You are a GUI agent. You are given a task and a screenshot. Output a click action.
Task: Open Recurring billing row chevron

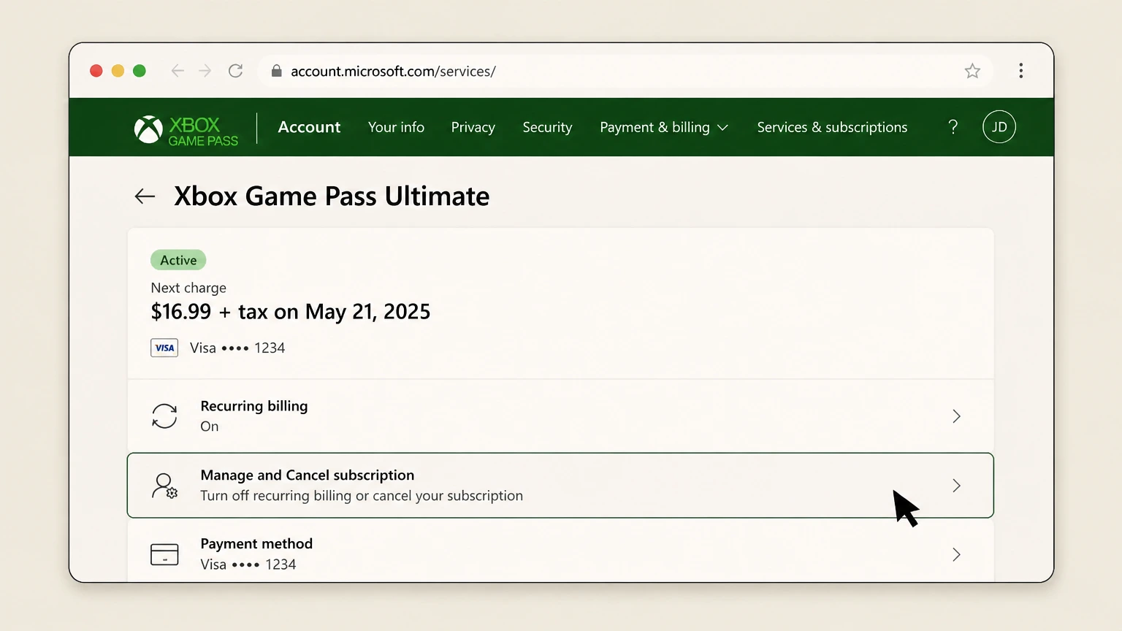click(956, 416)
